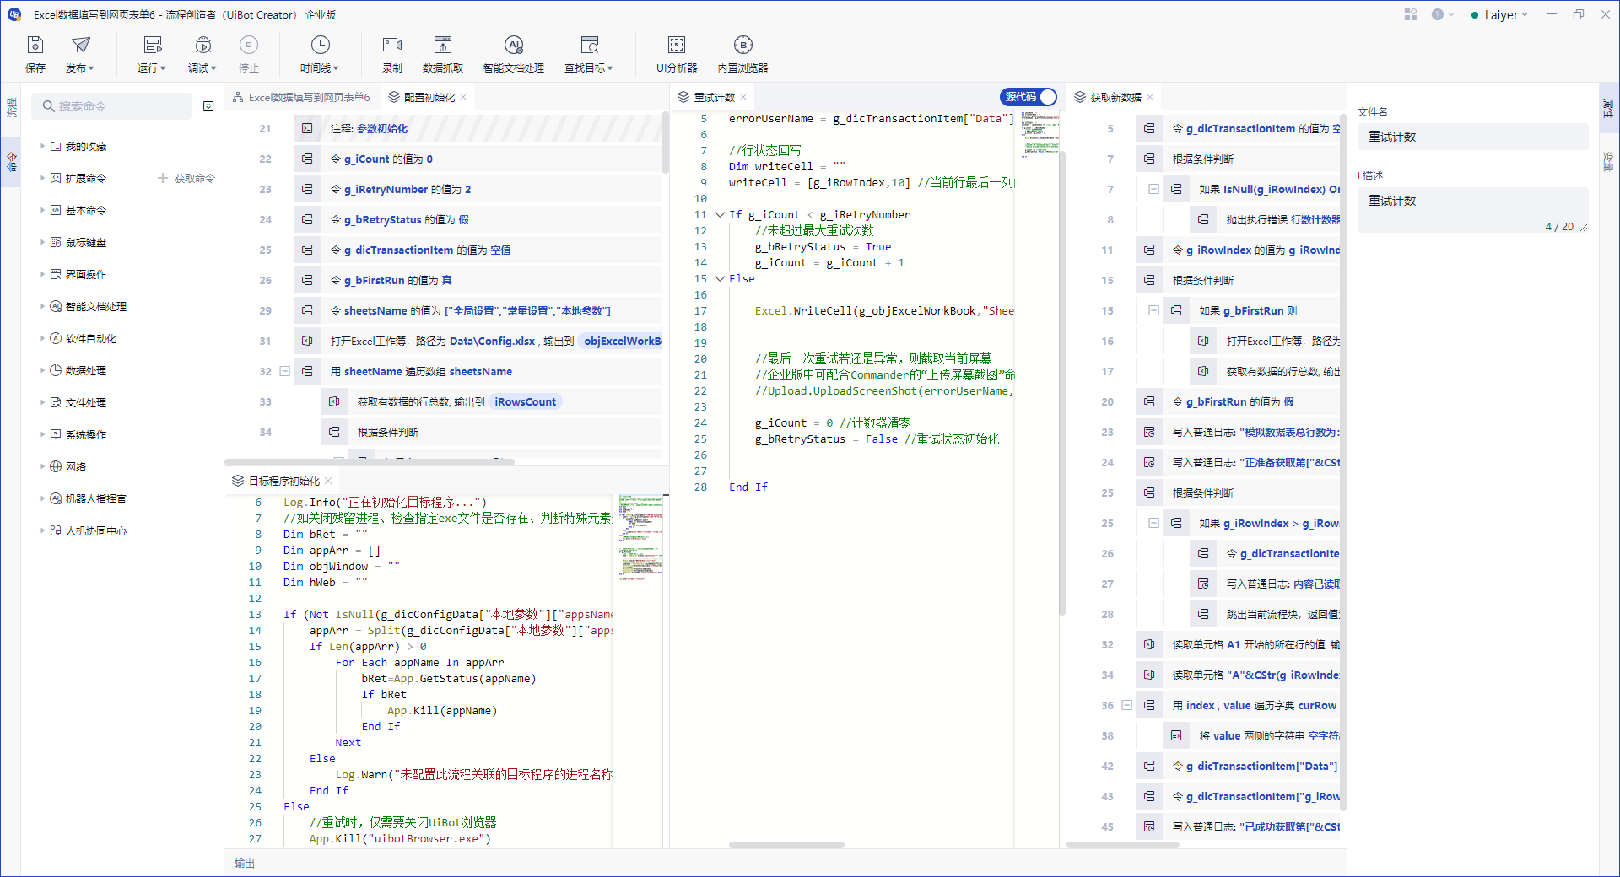Expand 鼠标键盘 command category
This screenshot has width=1620, height=877.
[42, 242]
